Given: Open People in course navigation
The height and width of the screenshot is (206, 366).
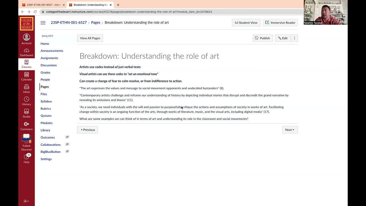Looking at the screenshot, I should [45, 80].
